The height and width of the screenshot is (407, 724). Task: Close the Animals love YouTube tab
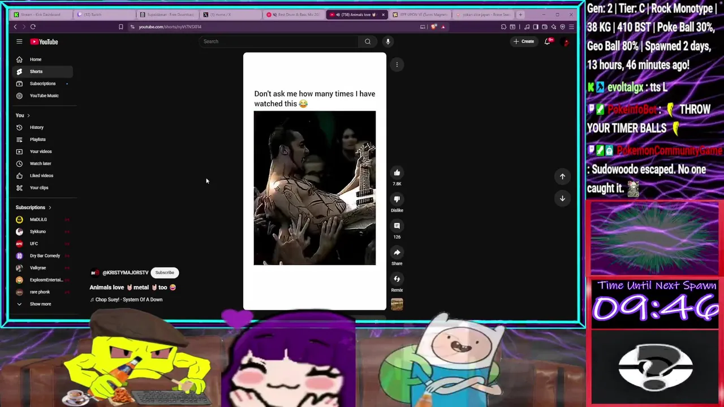pos(383,14)
